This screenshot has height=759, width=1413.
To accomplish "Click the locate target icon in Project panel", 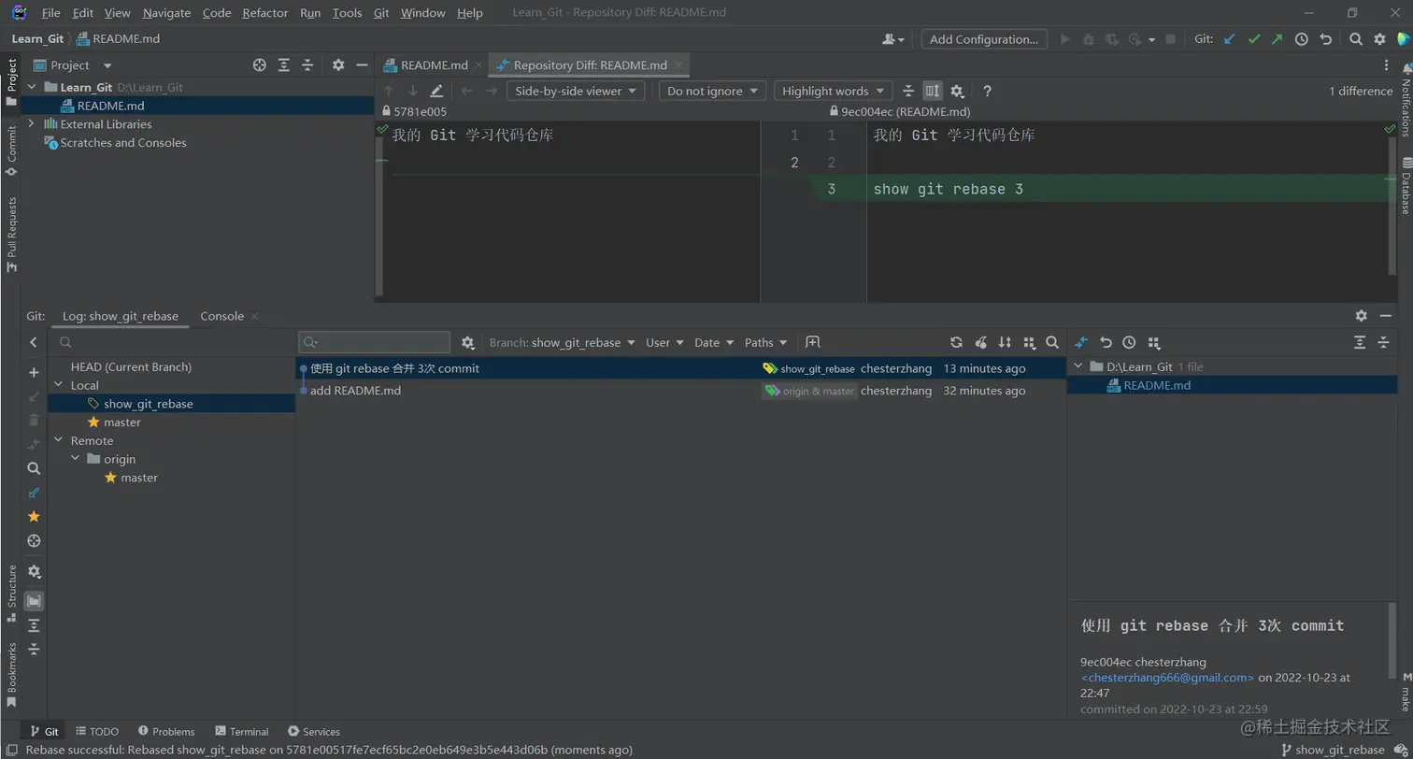I will tap(260, 65).
